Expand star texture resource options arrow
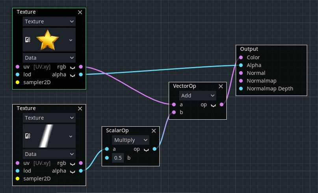Viewport: 318px width, 193px height. pyautogui.click(x=71, y=40)
